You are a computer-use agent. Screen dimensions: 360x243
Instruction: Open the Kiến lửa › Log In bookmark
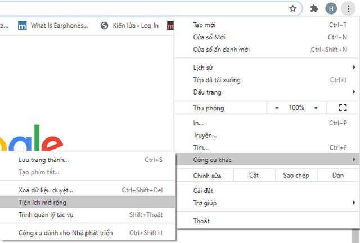(x=129, y=25)
